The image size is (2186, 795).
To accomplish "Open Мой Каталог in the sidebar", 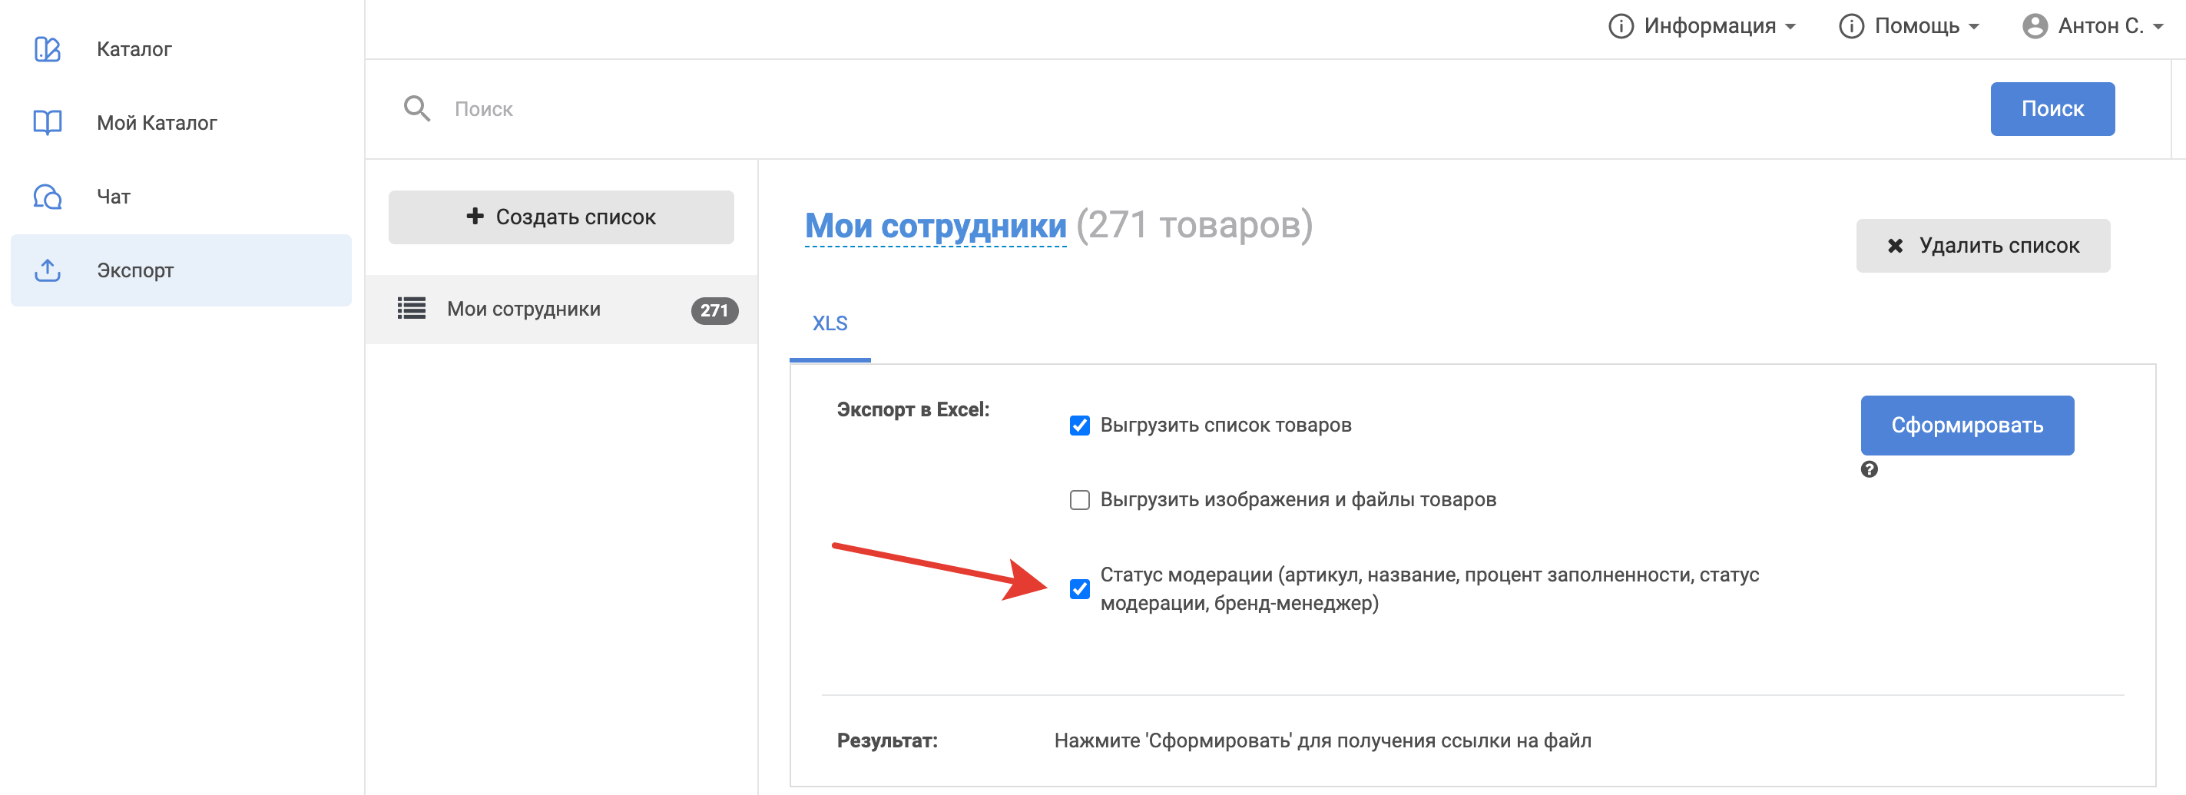I will point(157,123).
